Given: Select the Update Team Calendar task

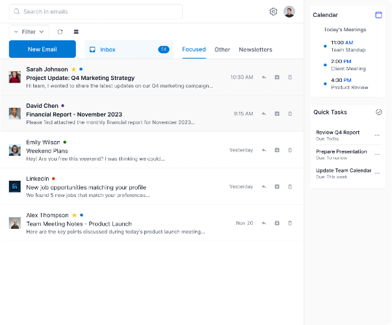Looking at the screenshot, I should tap(343, 170).
